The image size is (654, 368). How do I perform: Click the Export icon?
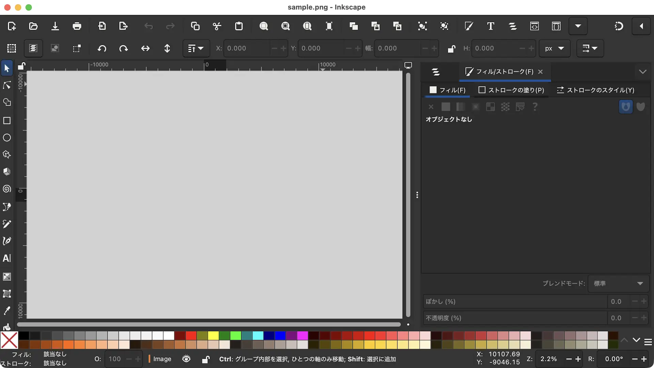pos(123,26)
